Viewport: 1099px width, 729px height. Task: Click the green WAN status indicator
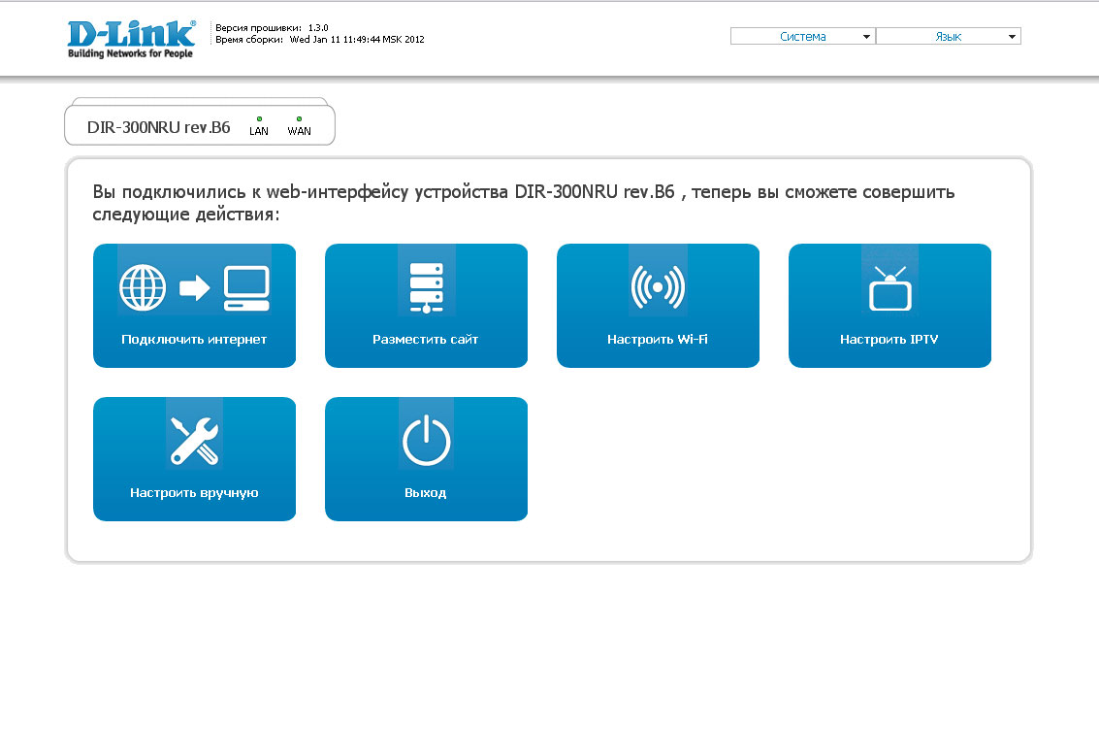pyautogui.click(x=299, y=118)
